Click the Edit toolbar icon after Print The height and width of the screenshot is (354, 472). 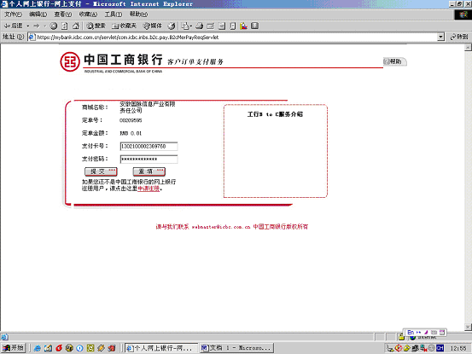click(211, 26)
